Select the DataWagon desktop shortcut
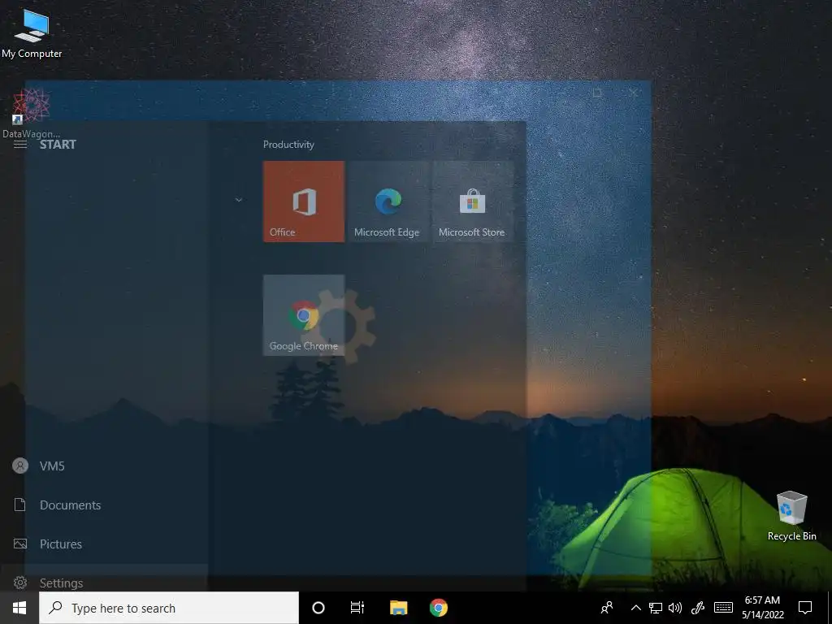 (x=31, y=113)
